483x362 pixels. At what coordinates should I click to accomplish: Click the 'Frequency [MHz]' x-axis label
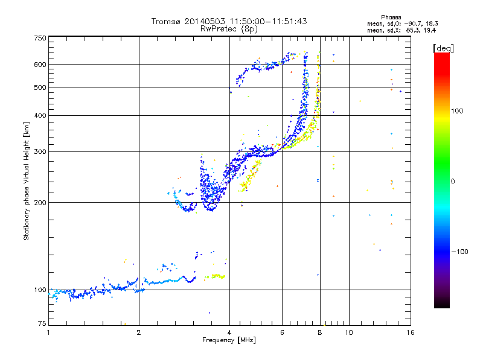click(229, 340)
